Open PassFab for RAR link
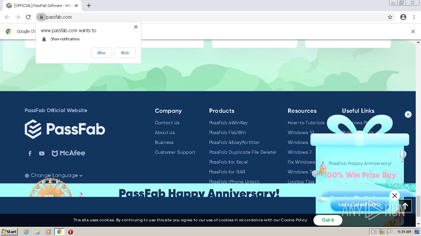The height and width of the screenshot is (236, 421). pyautogui.click(x=227, y=172)
